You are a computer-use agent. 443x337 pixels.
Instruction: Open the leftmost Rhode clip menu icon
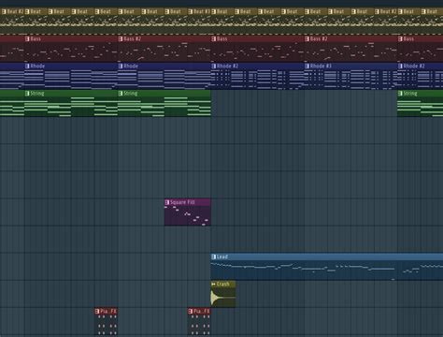click(27, 66)
